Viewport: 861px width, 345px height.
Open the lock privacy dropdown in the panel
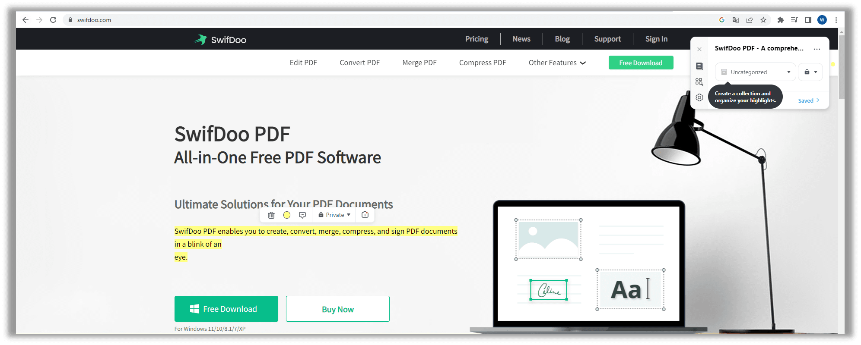pos(810,72)
